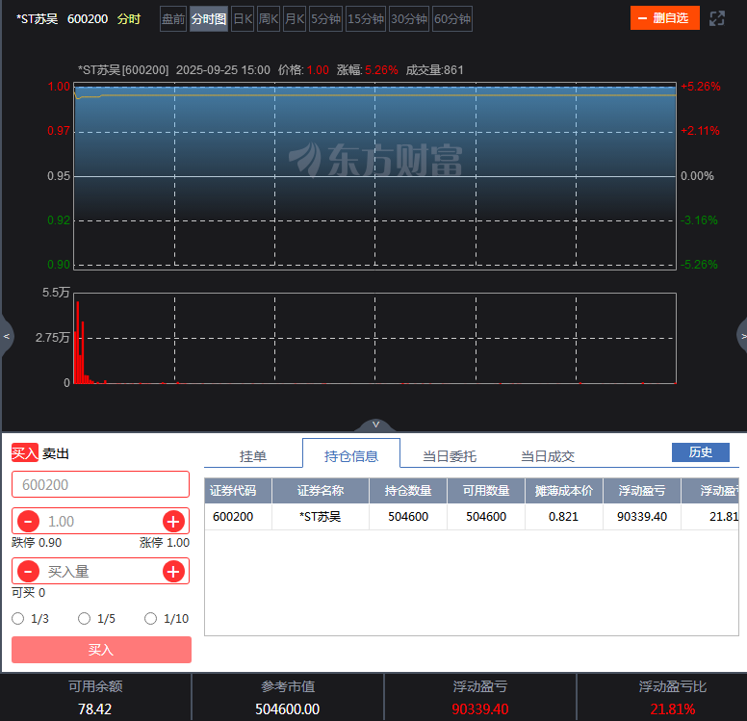This screenshot has width=747, height=721.
Task: Collapse the chart using the down chevron
Action: tap(375, 425)
